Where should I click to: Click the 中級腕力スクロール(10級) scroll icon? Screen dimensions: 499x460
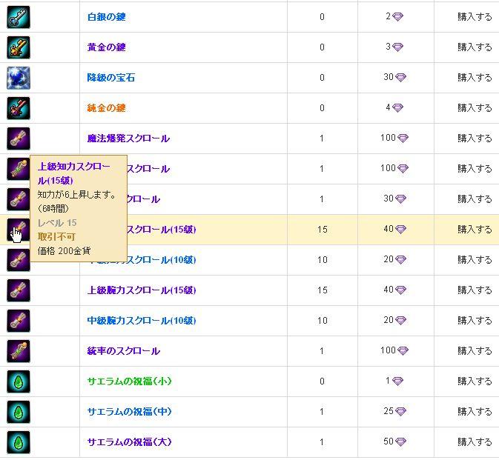tap(19, 321)
